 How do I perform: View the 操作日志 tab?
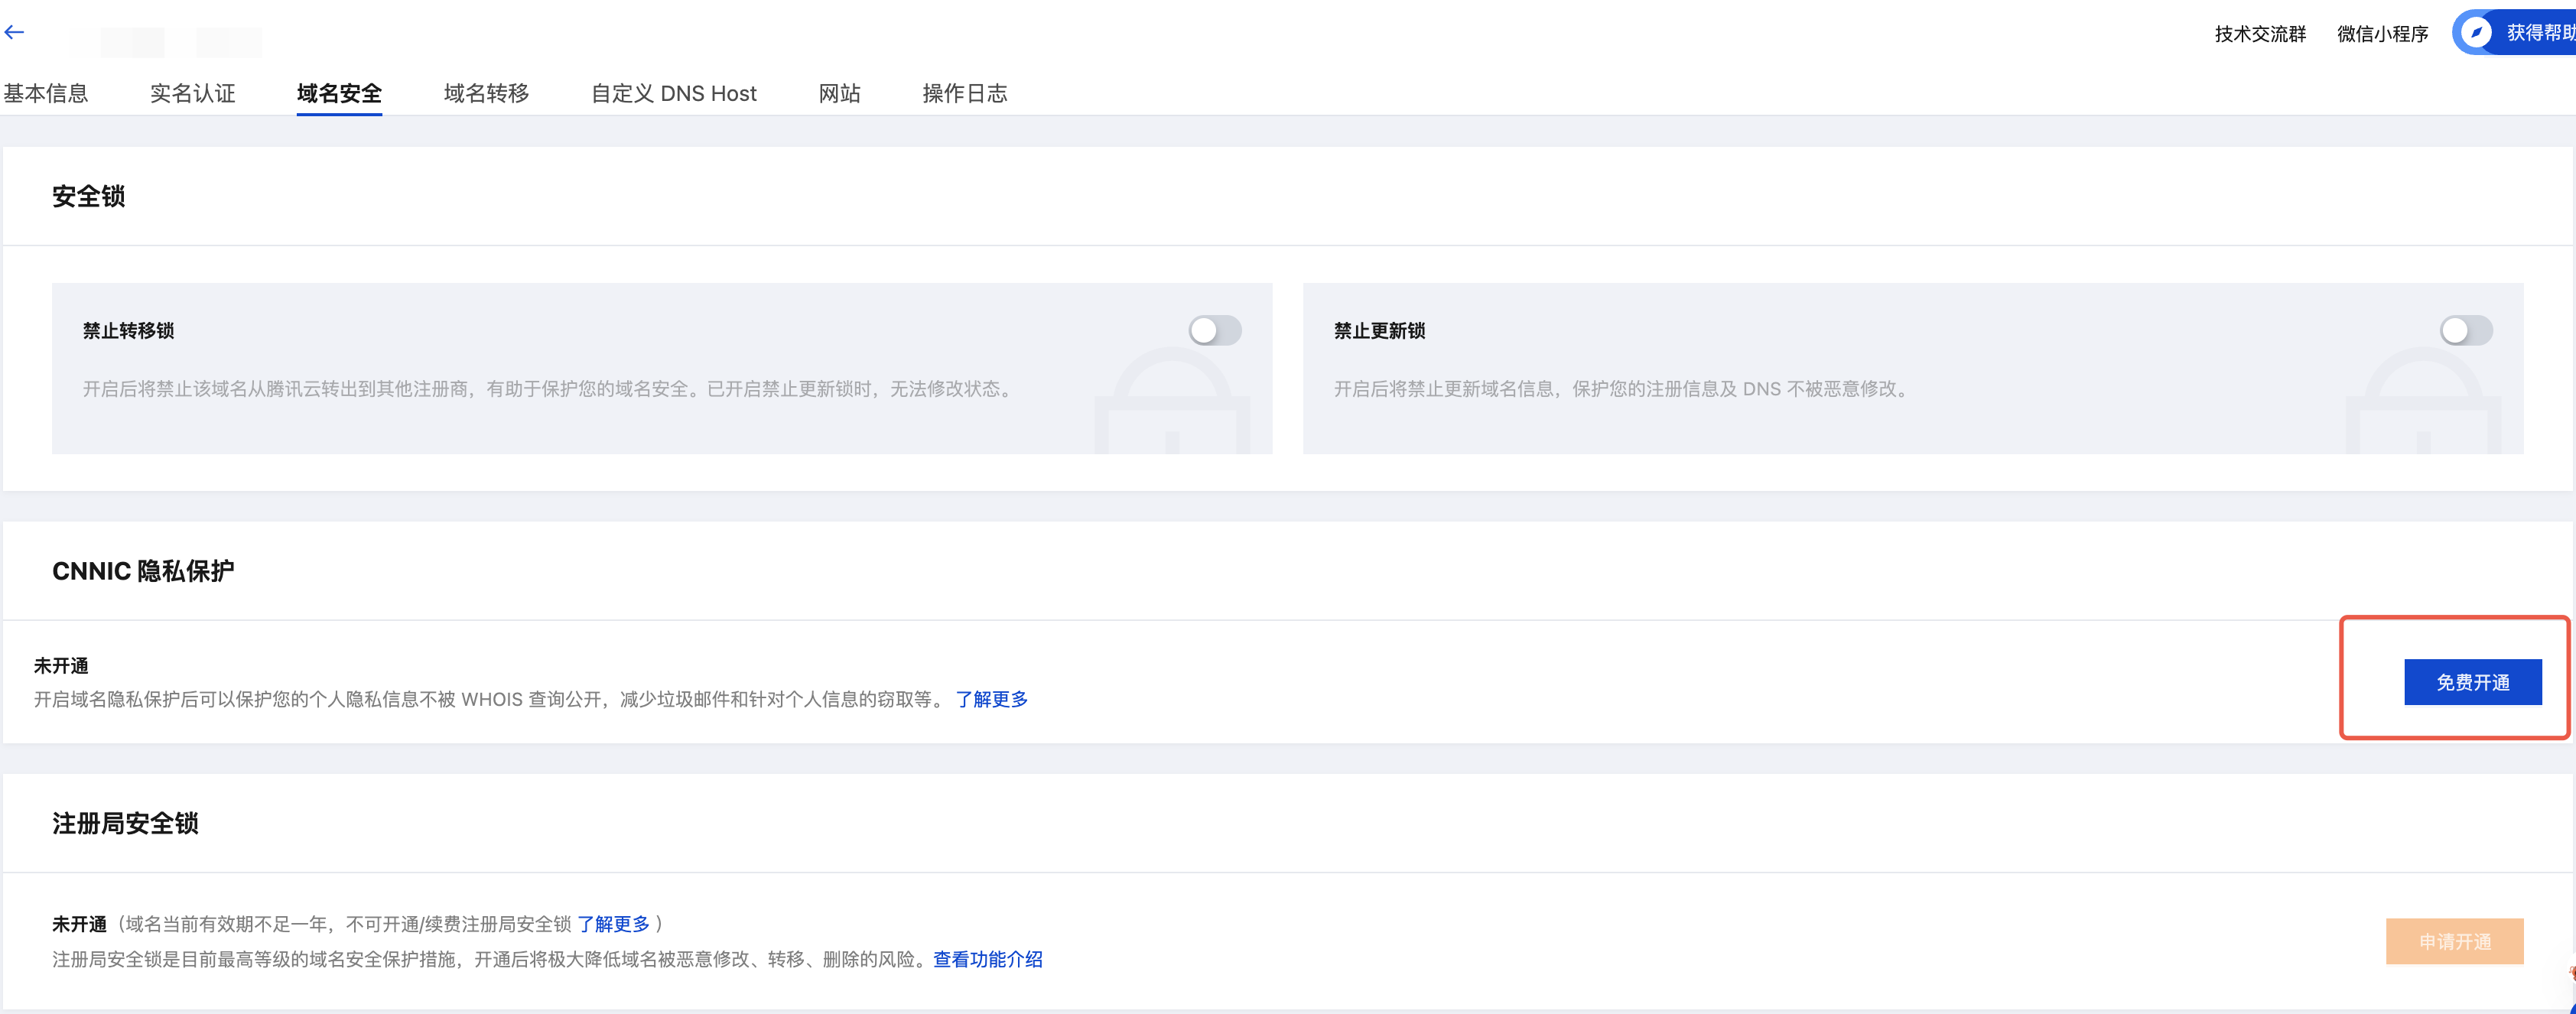point(964,93)
